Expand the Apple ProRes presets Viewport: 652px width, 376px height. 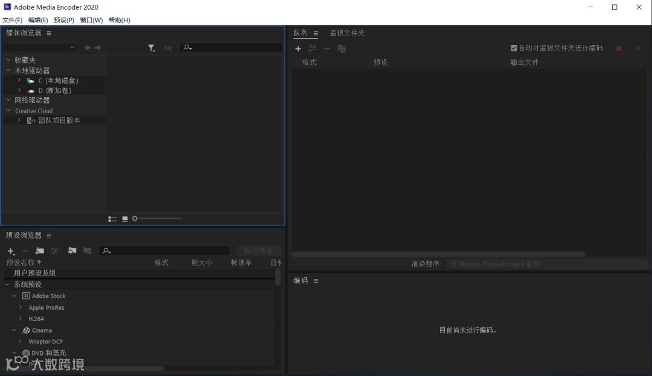coord(21,307)
